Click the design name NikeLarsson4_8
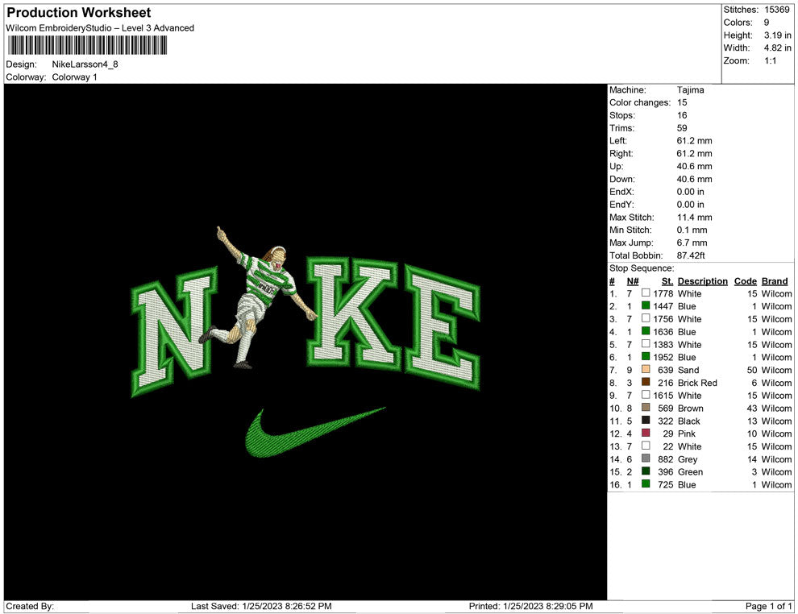The height and width of the screenshot is (614, 798). [85, 64]
